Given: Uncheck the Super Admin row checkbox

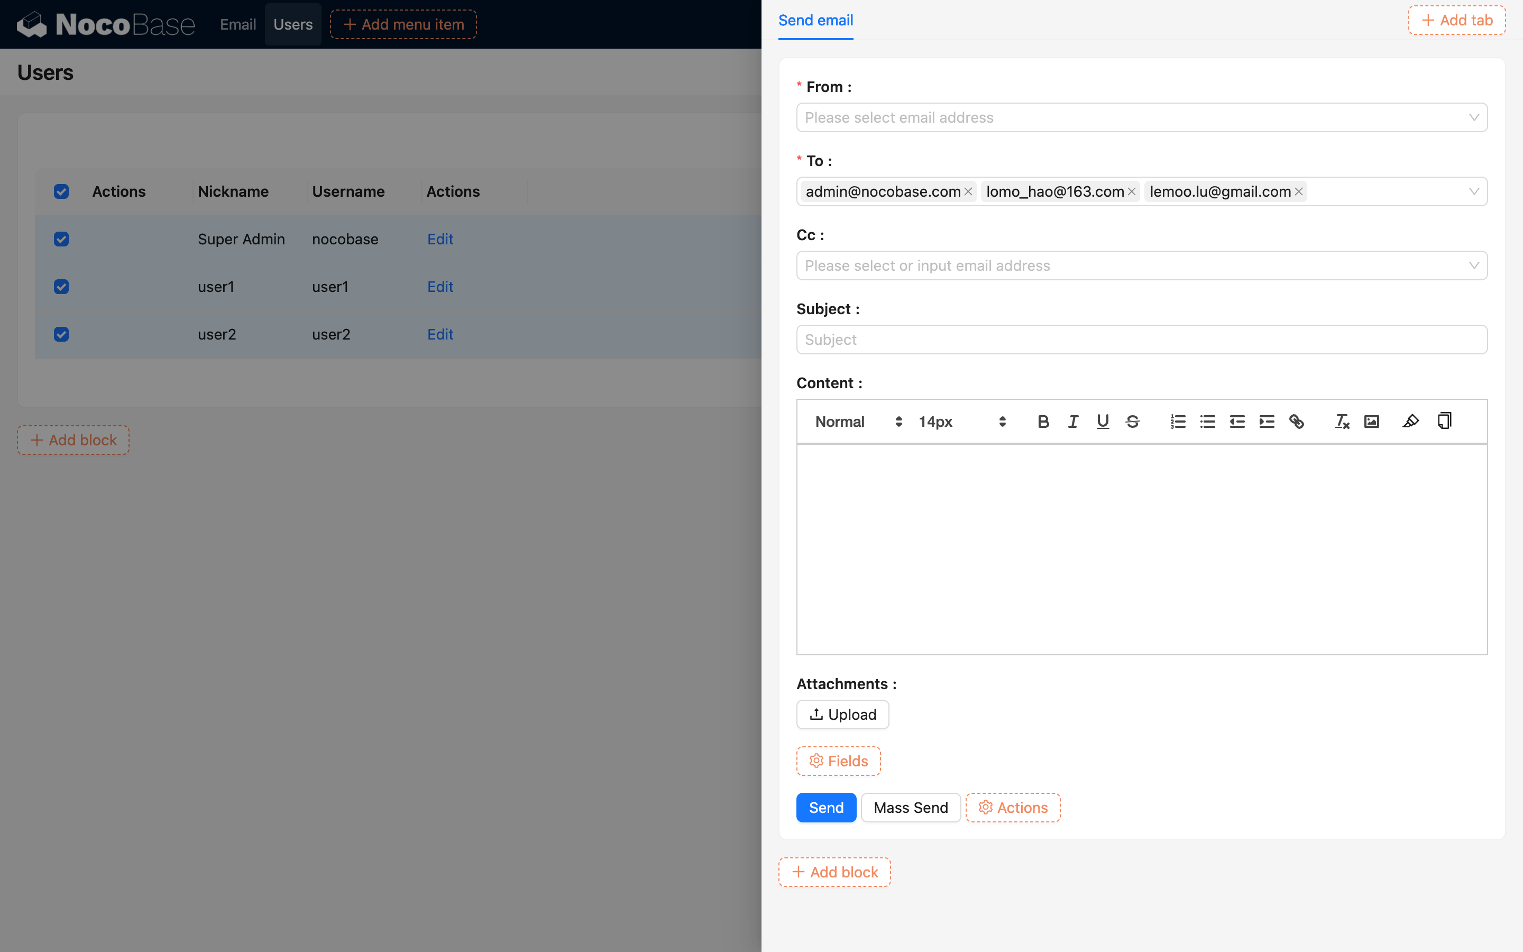Looking at the screenshot, I should [x=61, y=239].
